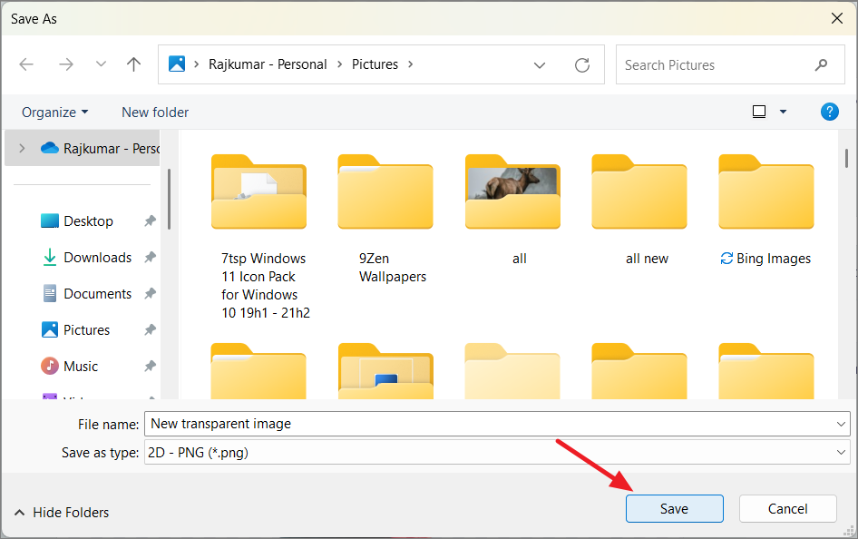Open the File name dropdown arrow

[x=841, y=424]
